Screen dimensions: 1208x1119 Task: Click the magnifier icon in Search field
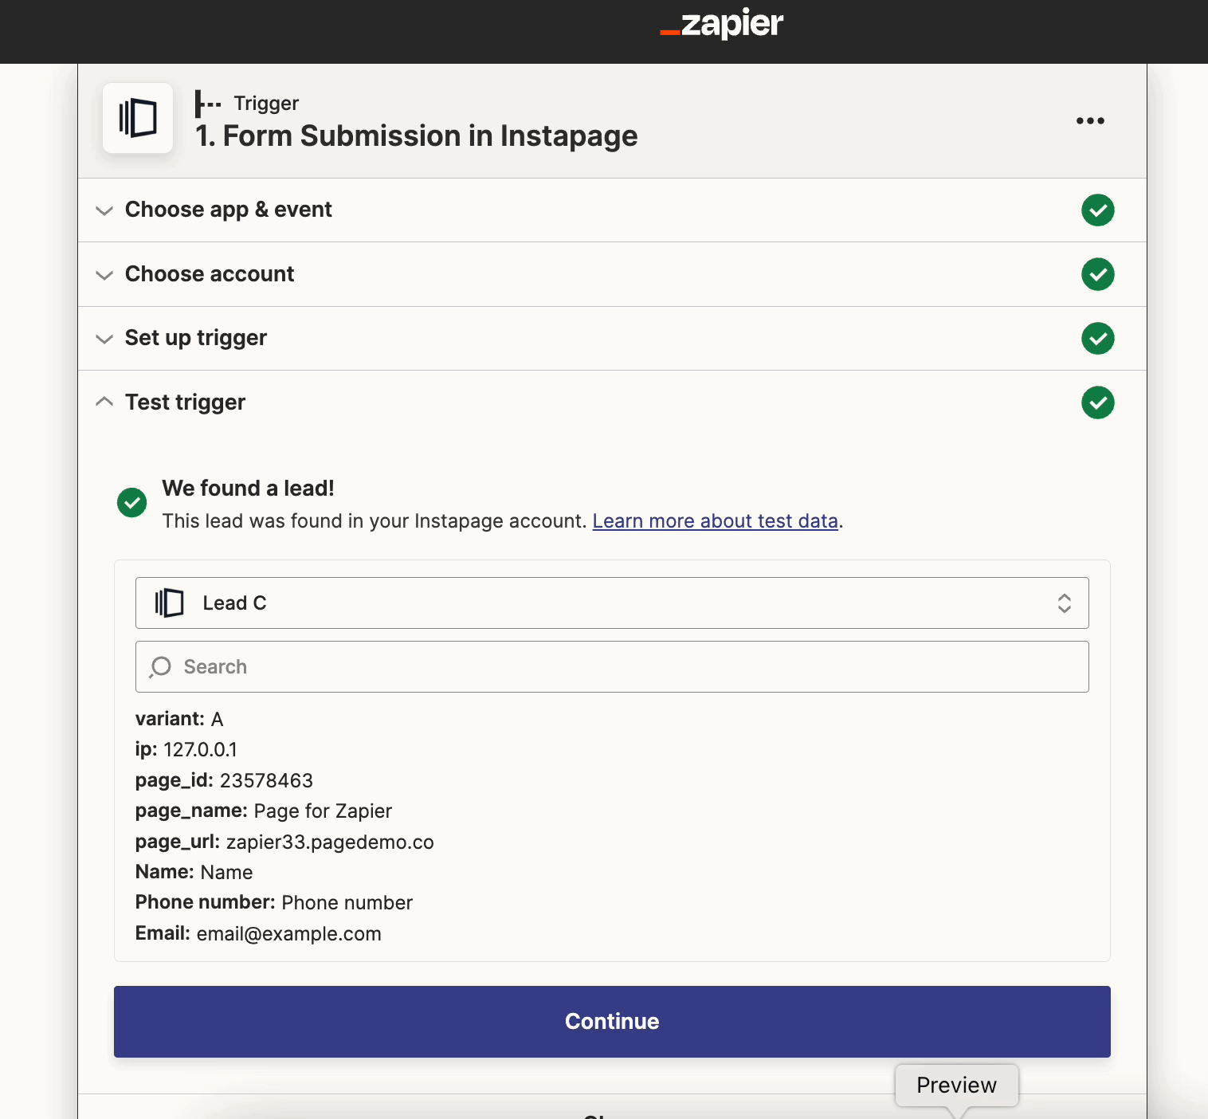click(x=160, y=667)
